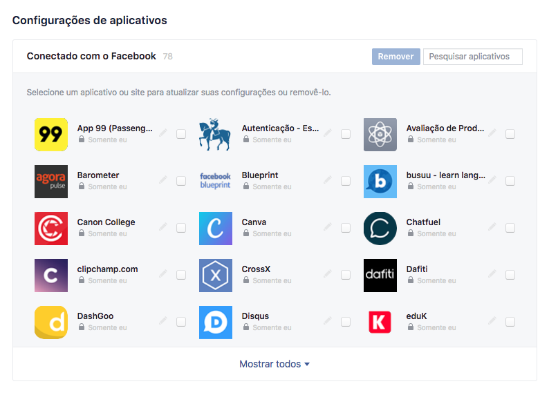Select the DashGoo checkbox

(181, 322)
